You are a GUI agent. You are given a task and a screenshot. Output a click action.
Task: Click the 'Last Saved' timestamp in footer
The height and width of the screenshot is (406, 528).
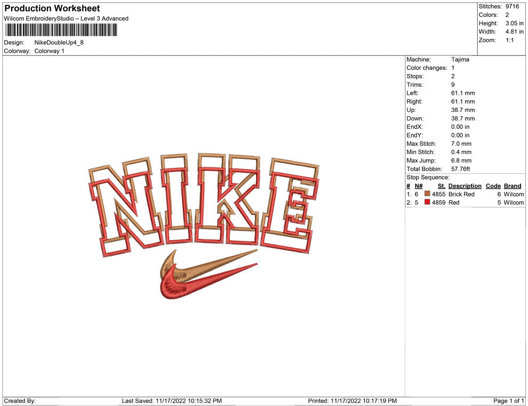(172, 401)
